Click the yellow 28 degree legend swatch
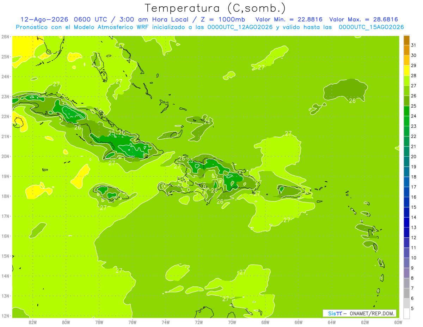The width and height of the screenshot is (423, 327). (x=406, y=71)
